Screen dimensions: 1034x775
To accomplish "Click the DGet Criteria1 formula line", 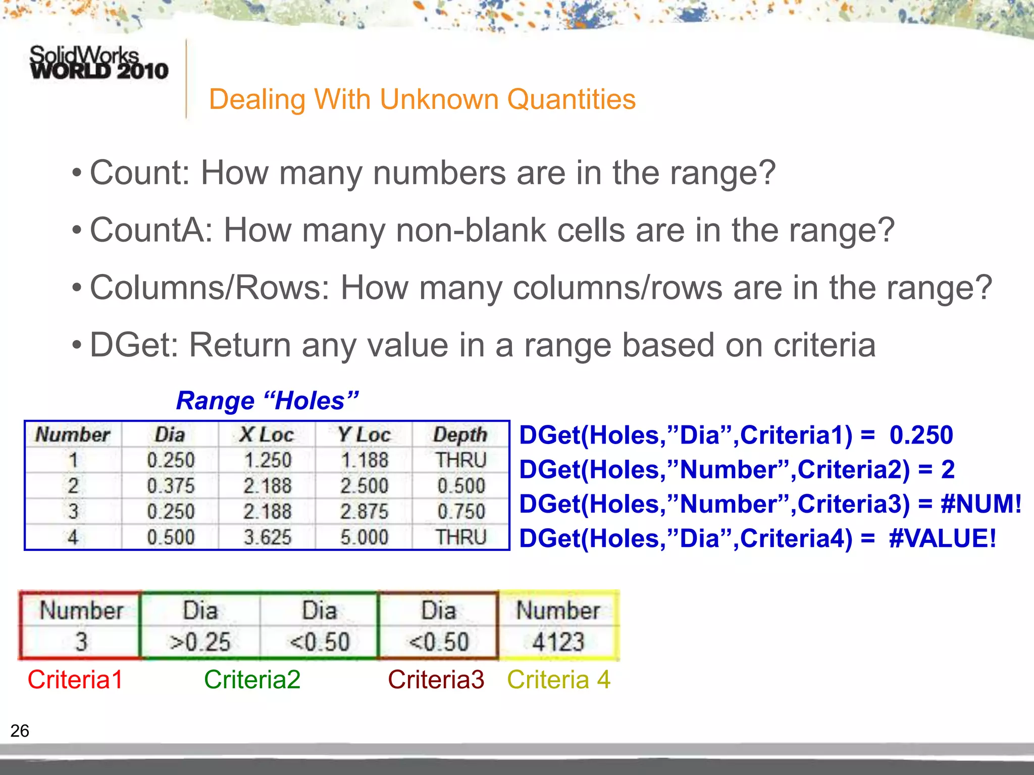I will [736, 435].
